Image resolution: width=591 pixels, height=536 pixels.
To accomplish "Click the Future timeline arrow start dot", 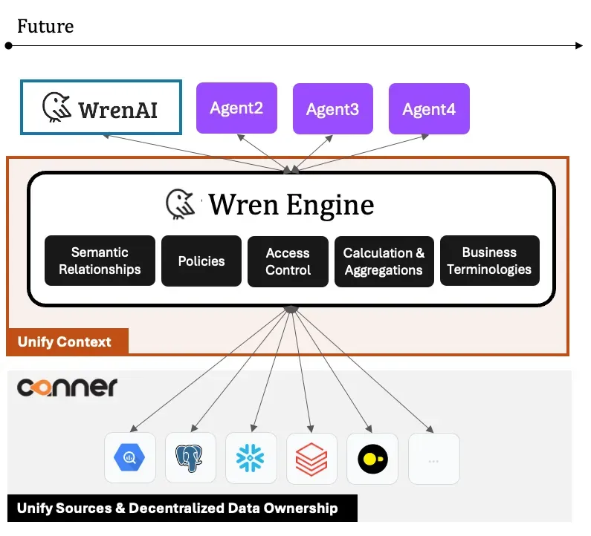I will pyautogui.click(x=8, y=46).
